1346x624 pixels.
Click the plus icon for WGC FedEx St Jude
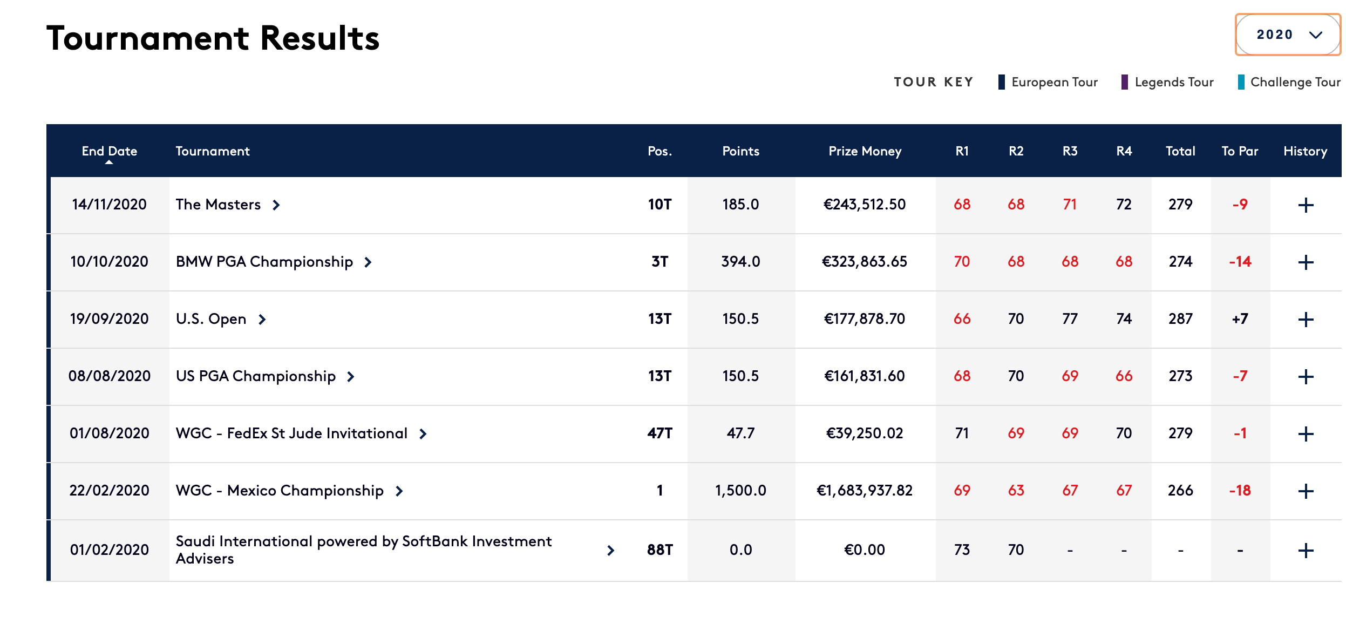[1306, 434]
